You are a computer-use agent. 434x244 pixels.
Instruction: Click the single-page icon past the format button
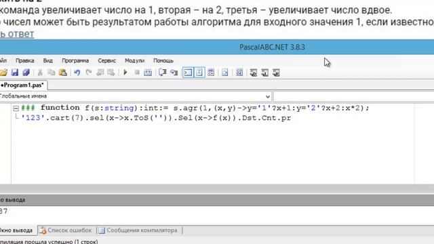point(225,73)
